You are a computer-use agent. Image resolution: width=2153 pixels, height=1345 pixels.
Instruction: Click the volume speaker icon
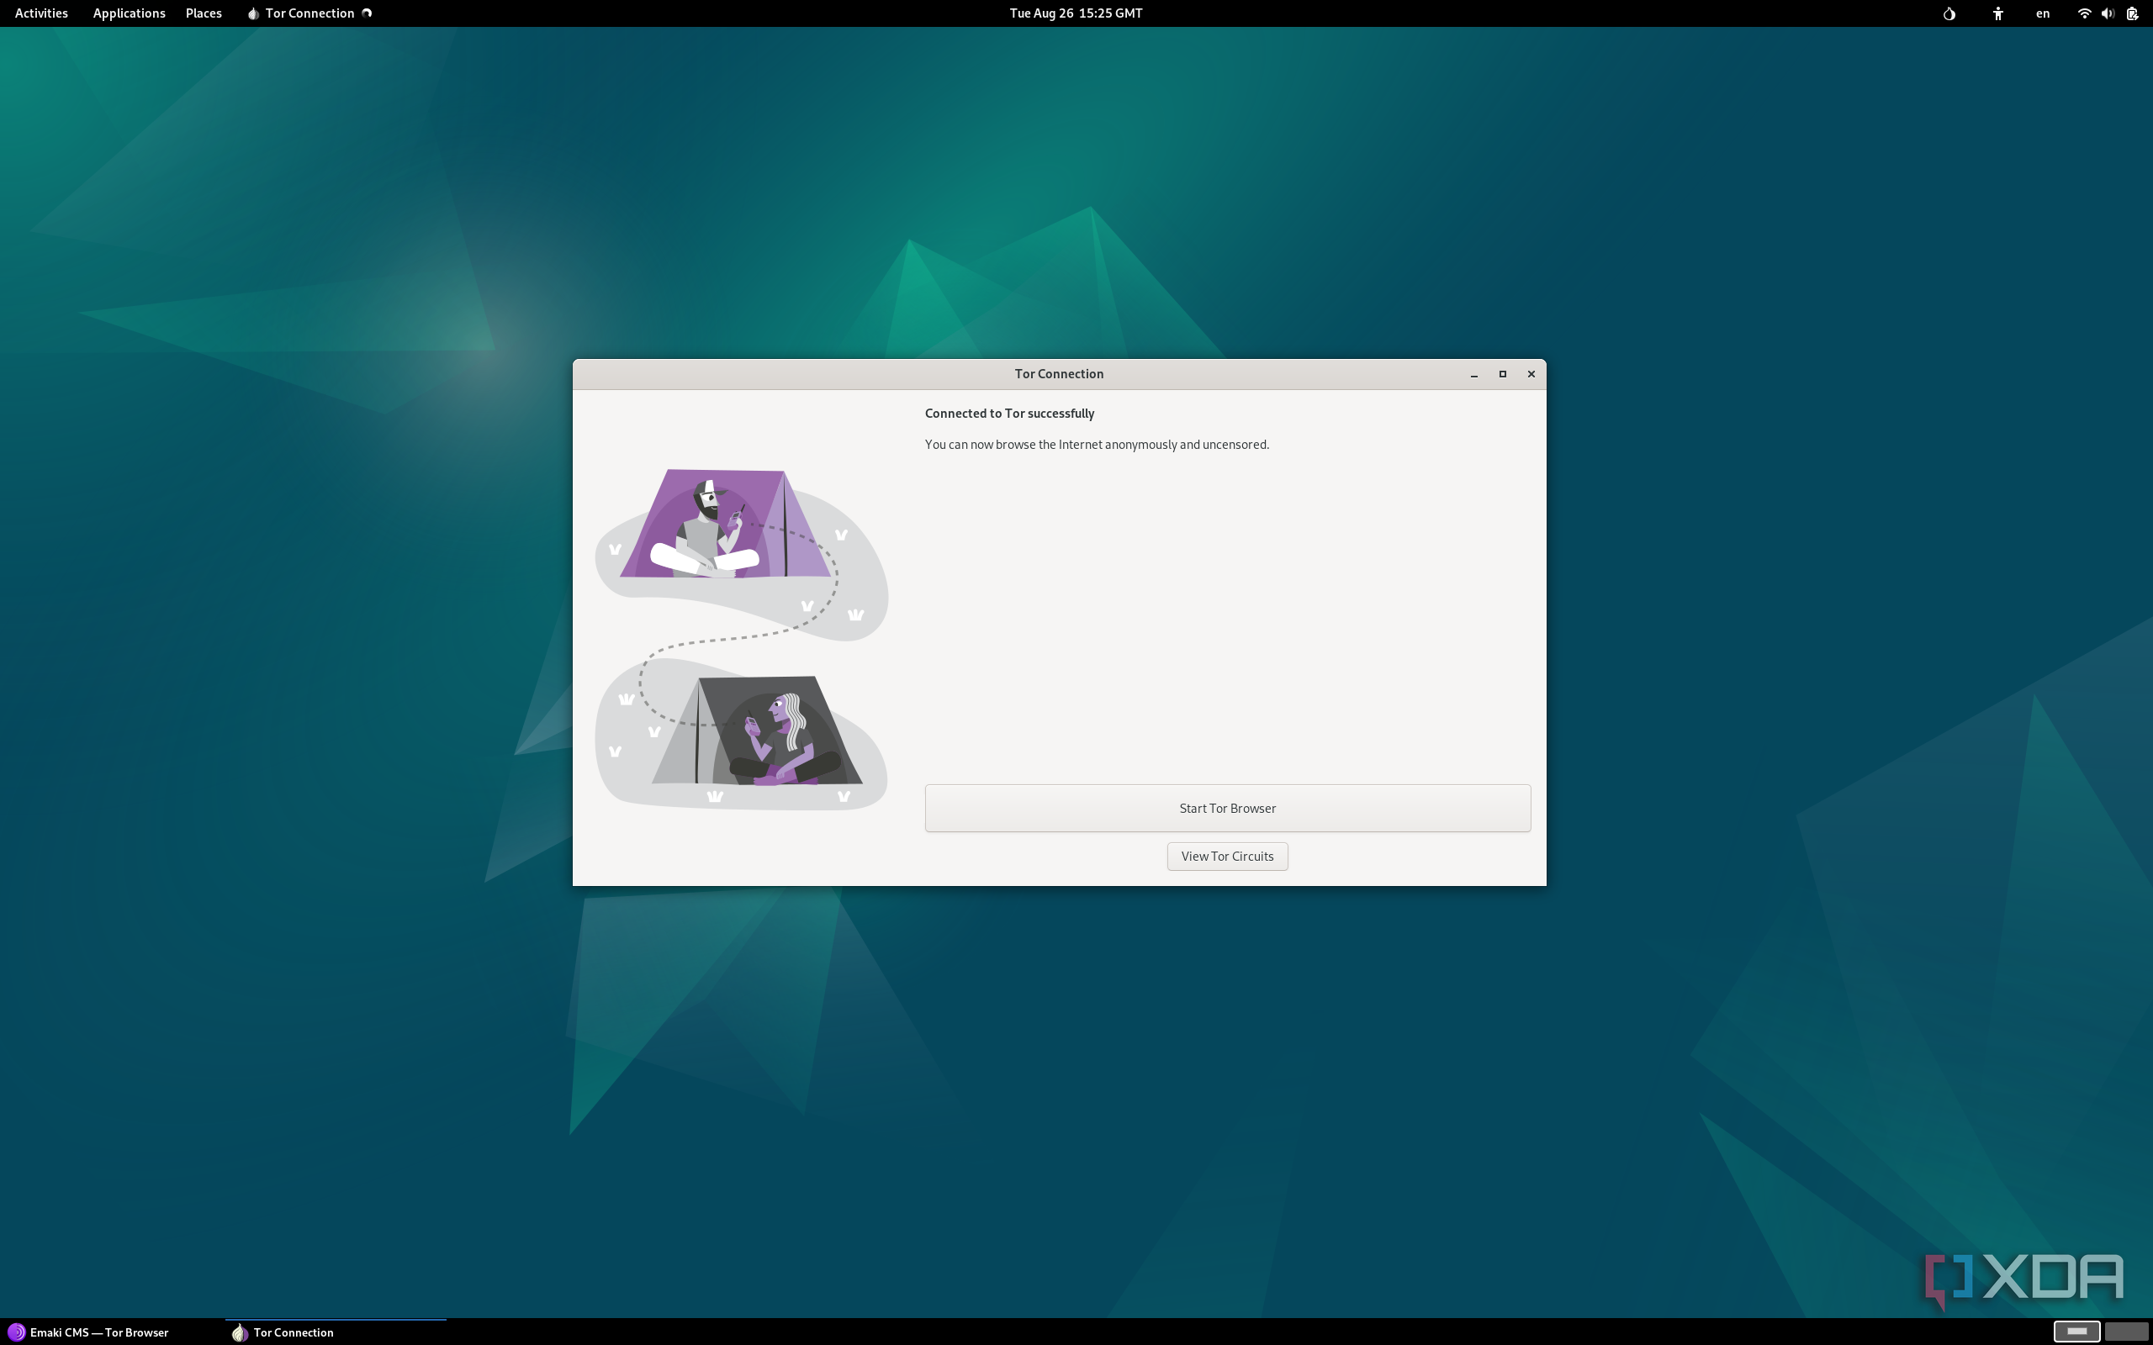click(2107, 13)
